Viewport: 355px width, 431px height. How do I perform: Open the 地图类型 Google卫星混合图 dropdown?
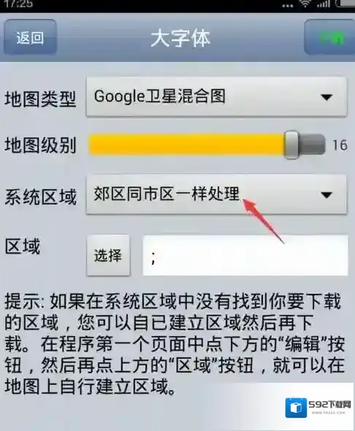click(x=216, y=97)
